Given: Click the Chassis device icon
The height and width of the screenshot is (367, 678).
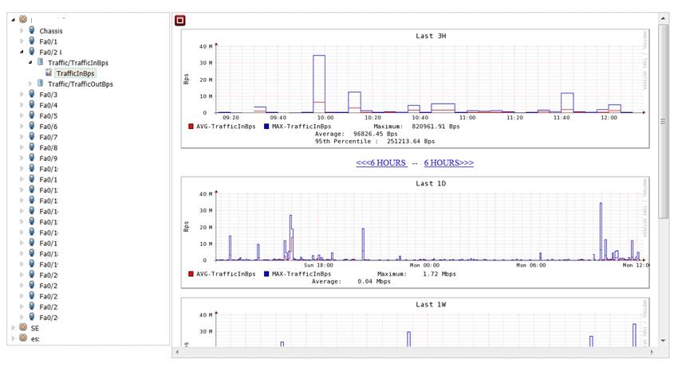Looking at the screenshot, I should coord(32,30).
